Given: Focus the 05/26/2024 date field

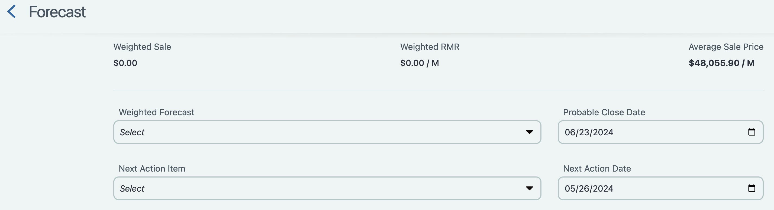Looking at the screenshot, I should point(660,188).
